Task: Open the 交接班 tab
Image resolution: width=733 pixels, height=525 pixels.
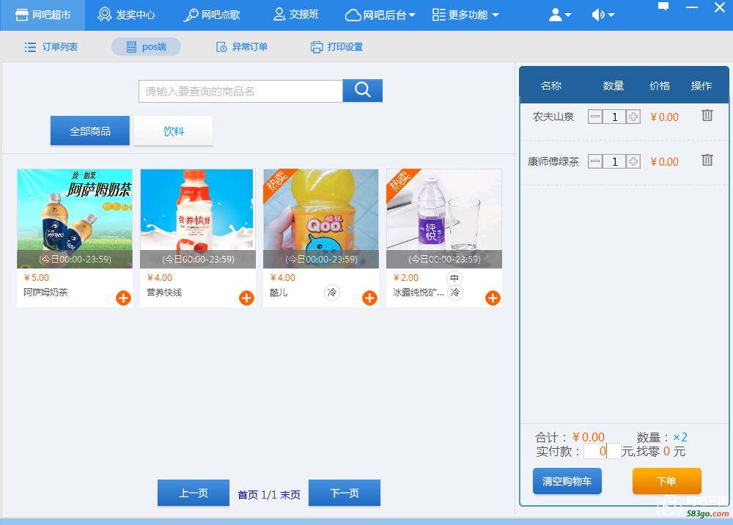Action: 296,15
